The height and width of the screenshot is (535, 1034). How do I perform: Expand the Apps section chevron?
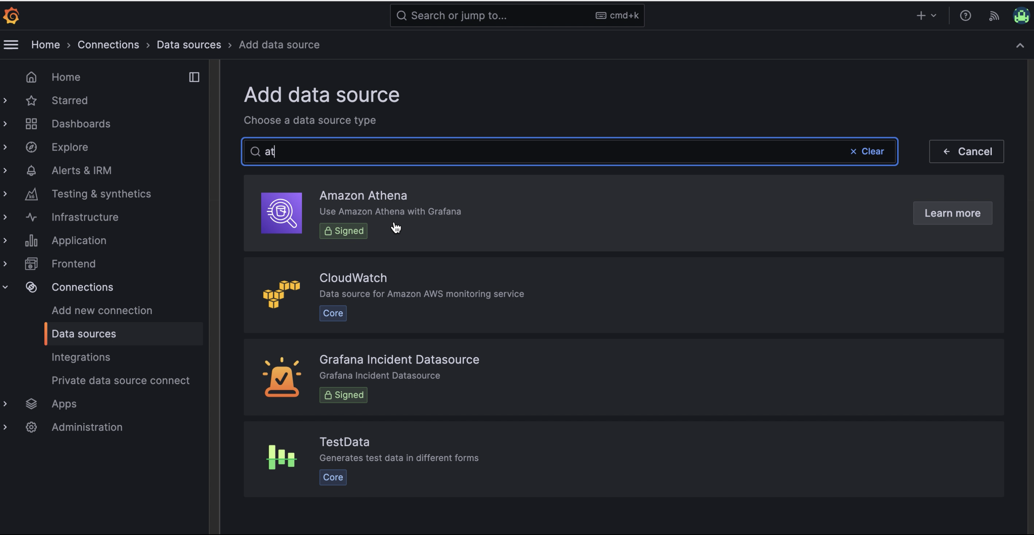tap(5, 404)
